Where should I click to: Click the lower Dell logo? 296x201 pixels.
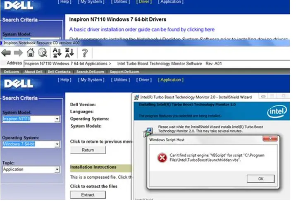(x=19, y=84)
